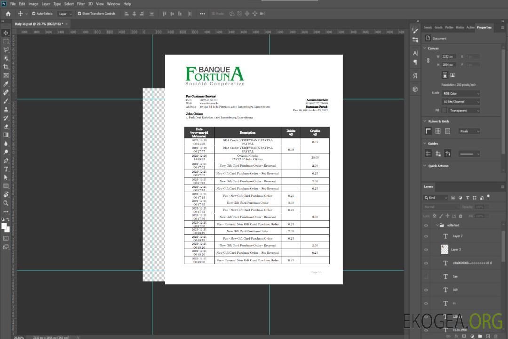Toggle the rulers button in Rulers & Grids
The width and height of the screenshot is (508, 339).
[429, 131]
